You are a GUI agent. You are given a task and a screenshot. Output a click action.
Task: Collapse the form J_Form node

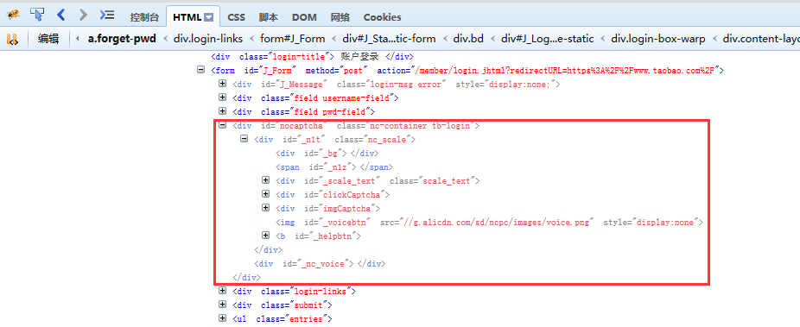201,70
